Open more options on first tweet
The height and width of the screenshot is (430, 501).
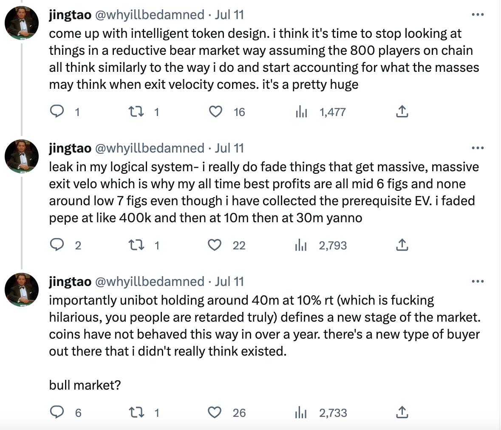478,15
